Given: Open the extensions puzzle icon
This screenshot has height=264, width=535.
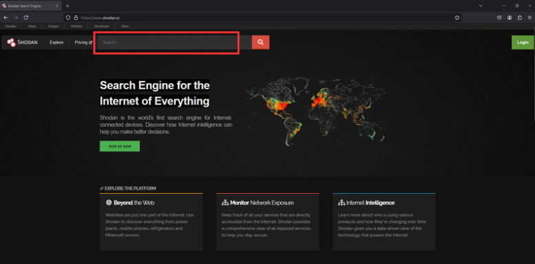Looking at the screenshot, I should (x=520, y=18).
